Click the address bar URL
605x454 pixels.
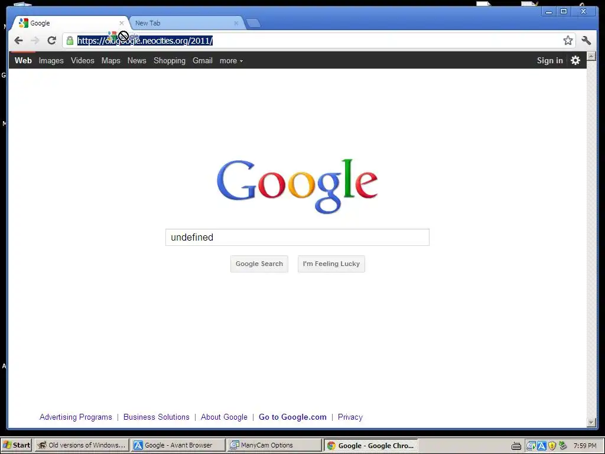pyautogui.click(x=145, y=41)
